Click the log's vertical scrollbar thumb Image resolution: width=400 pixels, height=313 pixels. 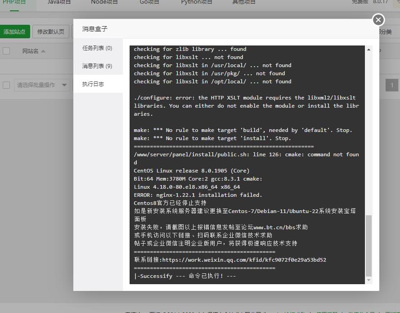click(x=369, y=246)
